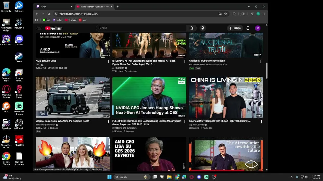This screenshot has width=323, height=181.
Task: Start voice search with the microphone icon
Action: [203, 28]
